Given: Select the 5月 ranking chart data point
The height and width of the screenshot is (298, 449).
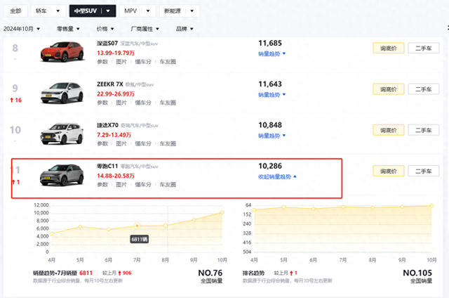Looking at the screenshot, I should click(x=283, y=207).
